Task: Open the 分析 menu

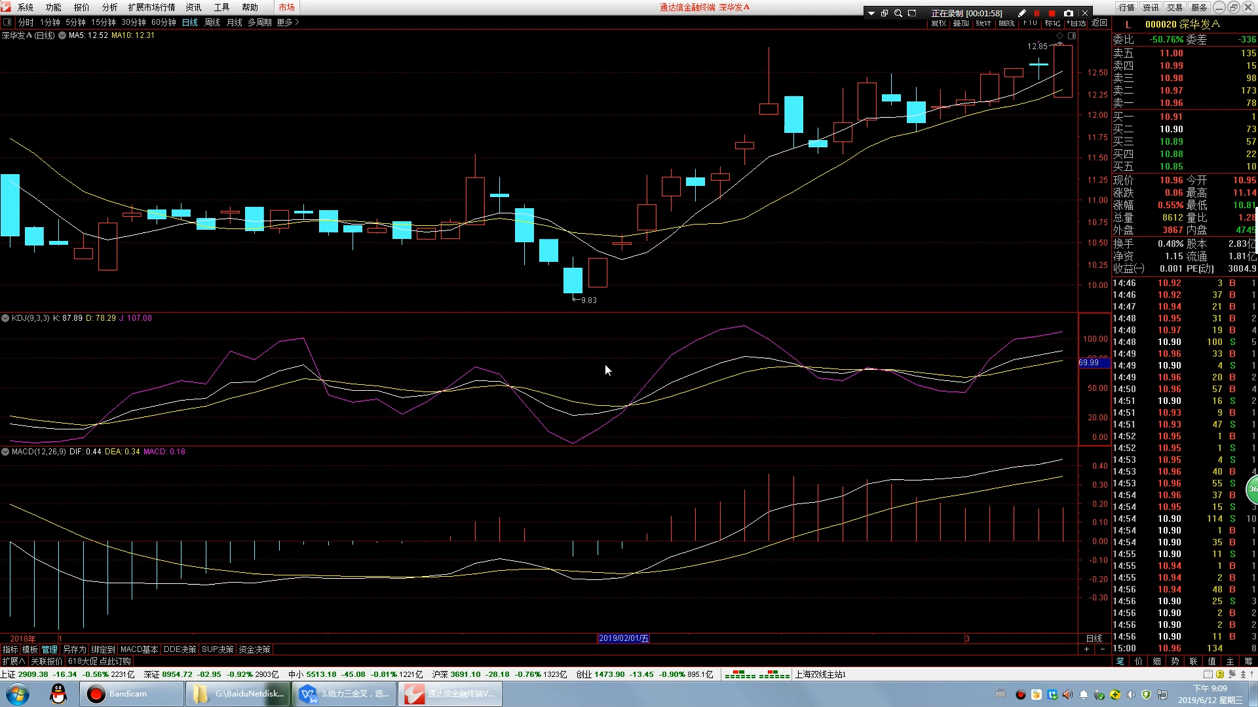Action: (x=109, y=7)
